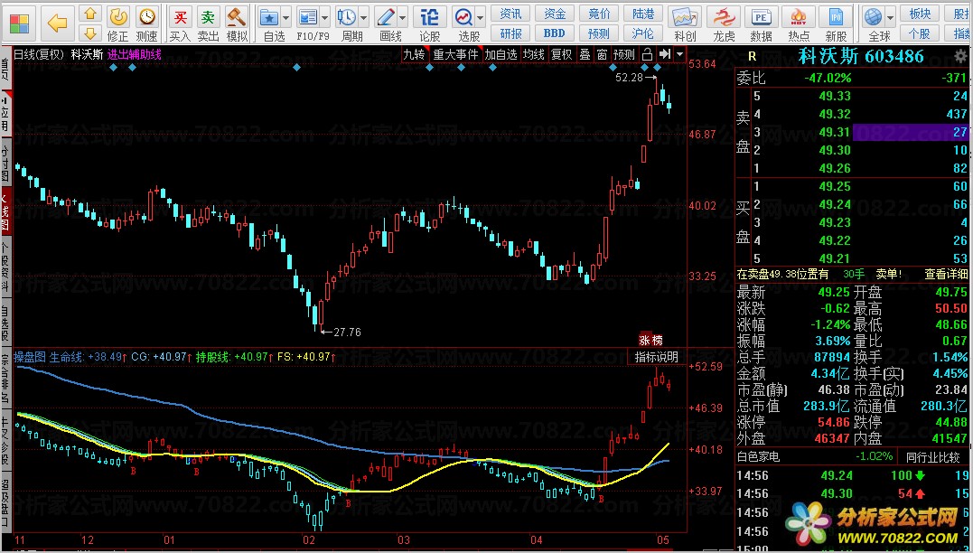
Task: Open the 竞价 toolbar button
Action: click(599, 14)
